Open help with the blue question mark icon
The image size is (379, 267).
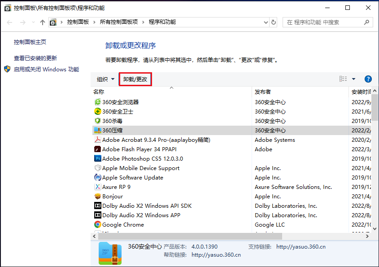coord(368,79)
